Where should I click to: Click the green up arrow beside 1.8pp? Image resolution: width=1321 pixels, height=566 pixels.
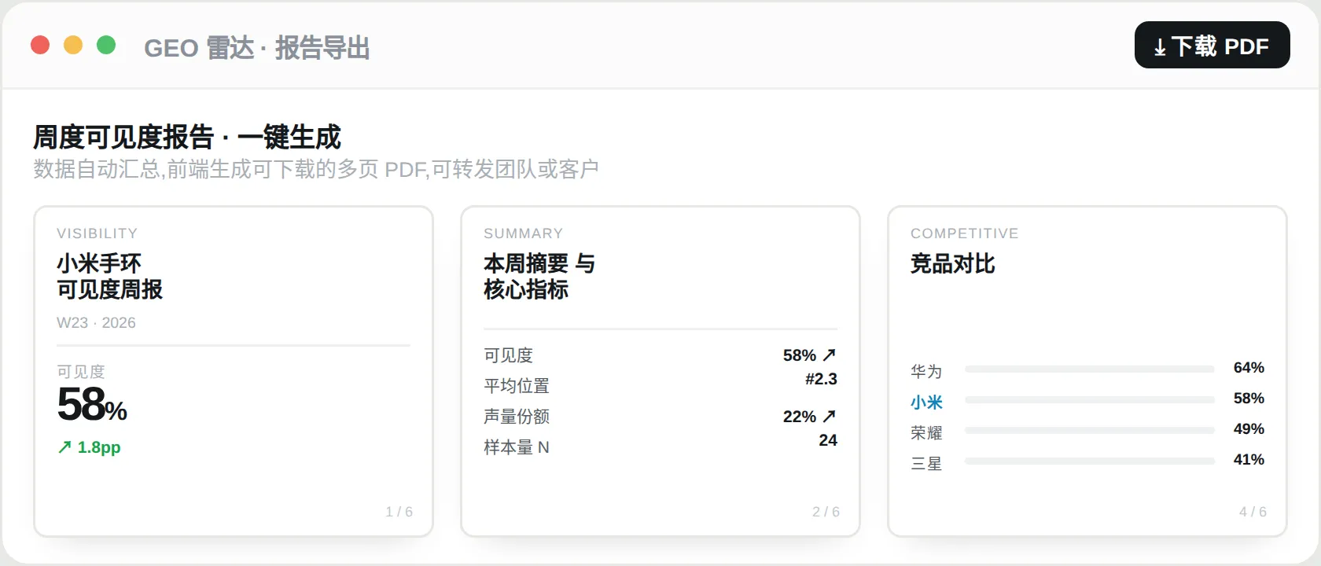pos(64,447)
